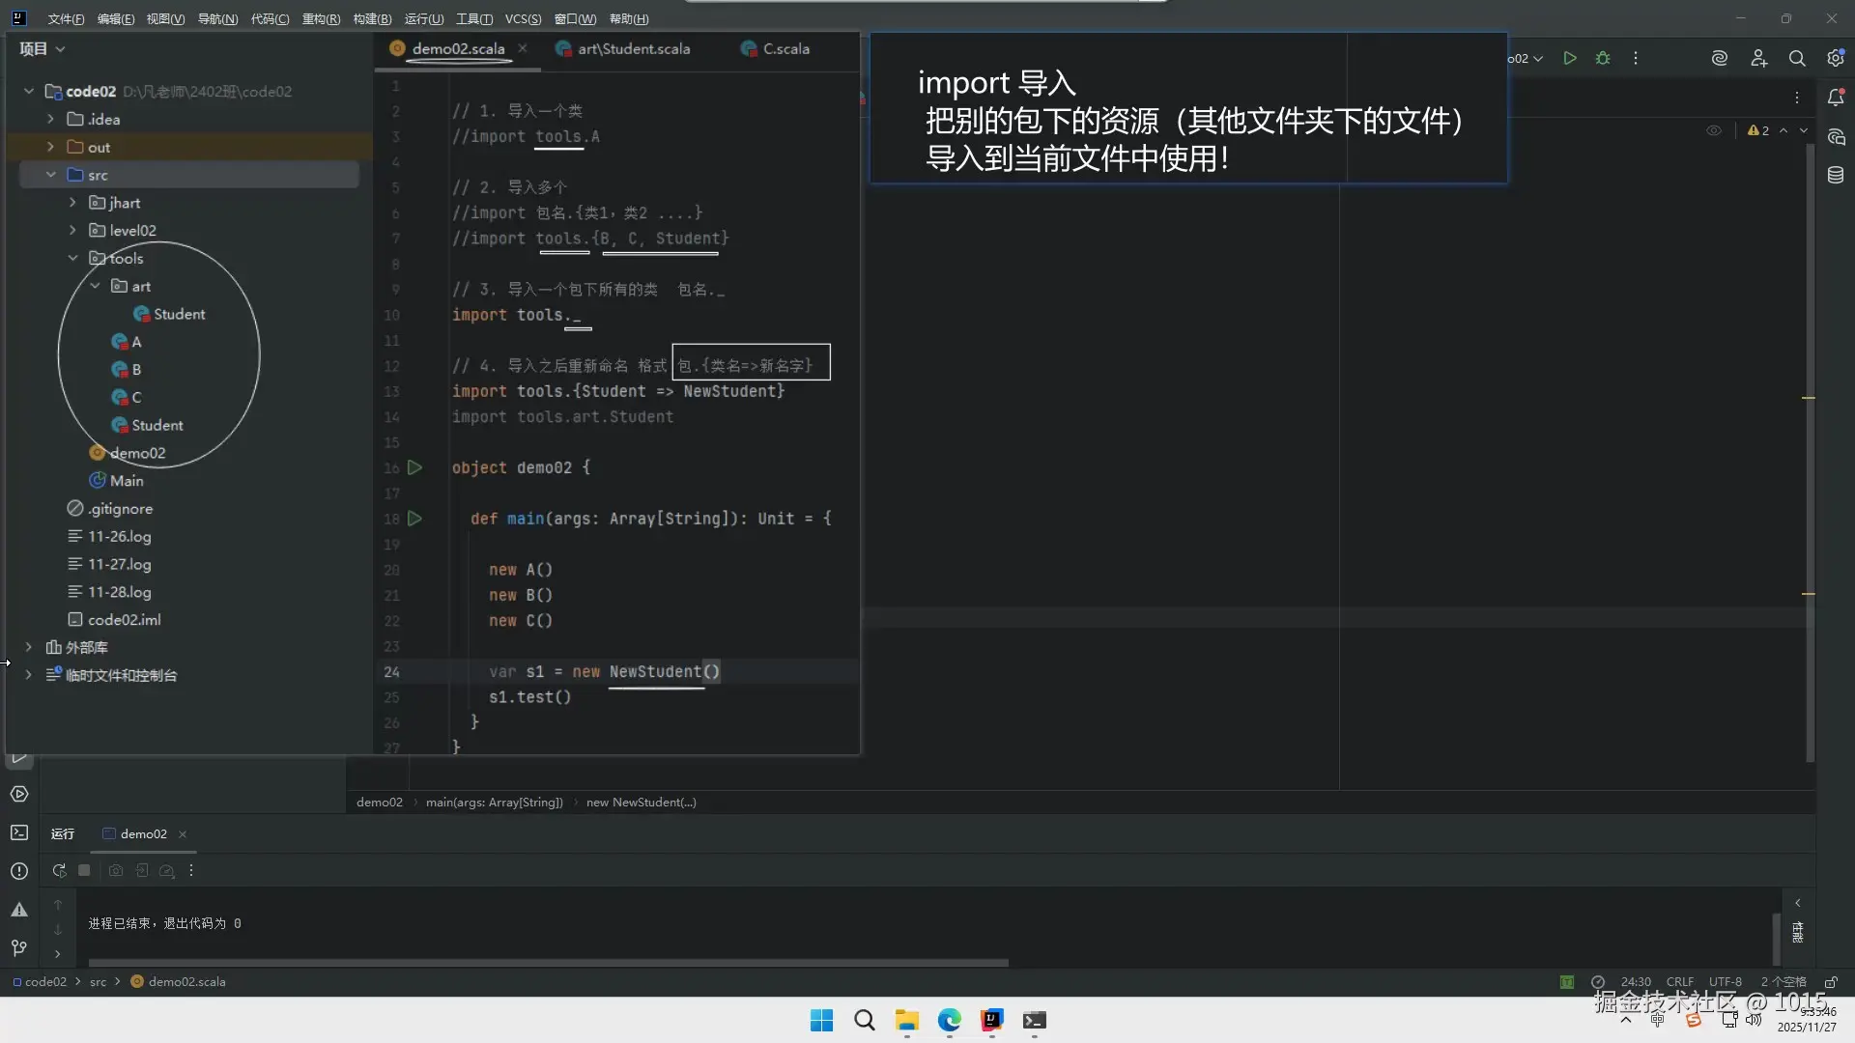Toggle the reader mode eye icon
The image size is (1855, 1043).
(x=1714, y=130)
